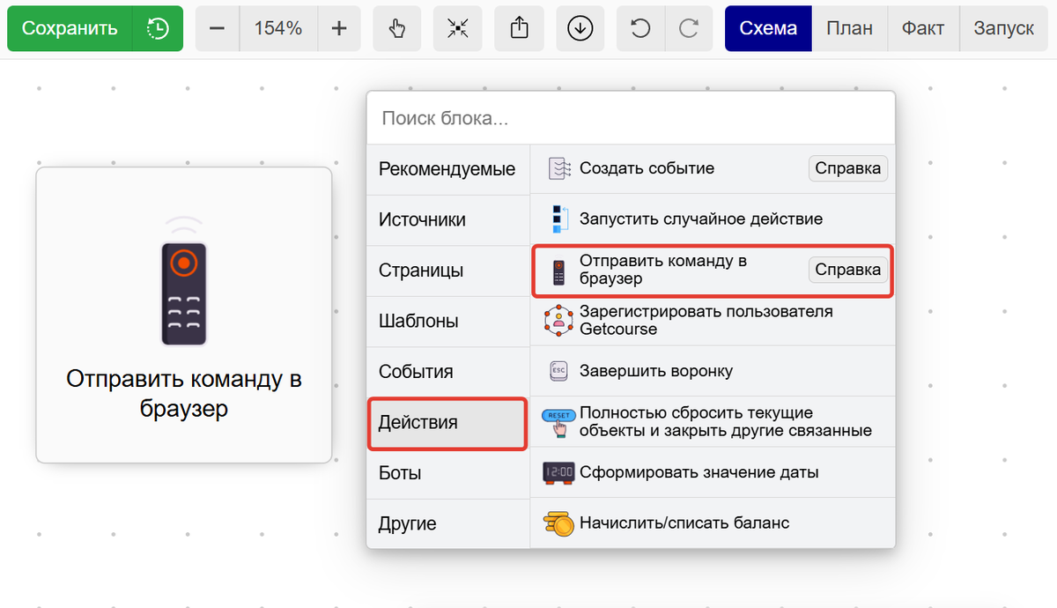Click into the Поиск блока search field
Image resolution: width=1057 pixels, height=608 pixels.
coord(630,118)
